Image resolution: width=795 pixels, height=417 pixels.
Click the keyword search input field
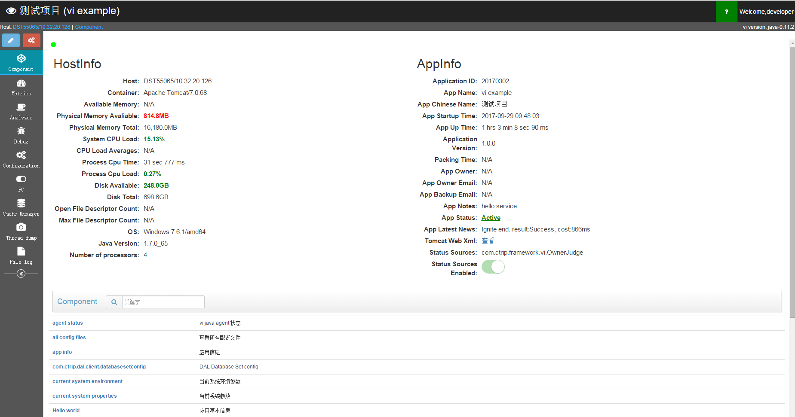tap(163, 302)
